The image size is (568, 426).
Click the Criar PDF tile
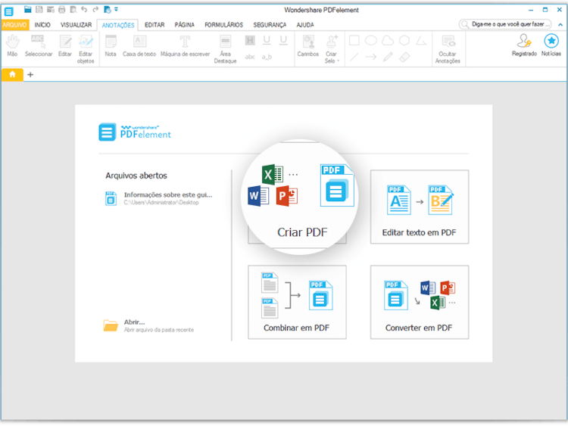pos(299,197)
